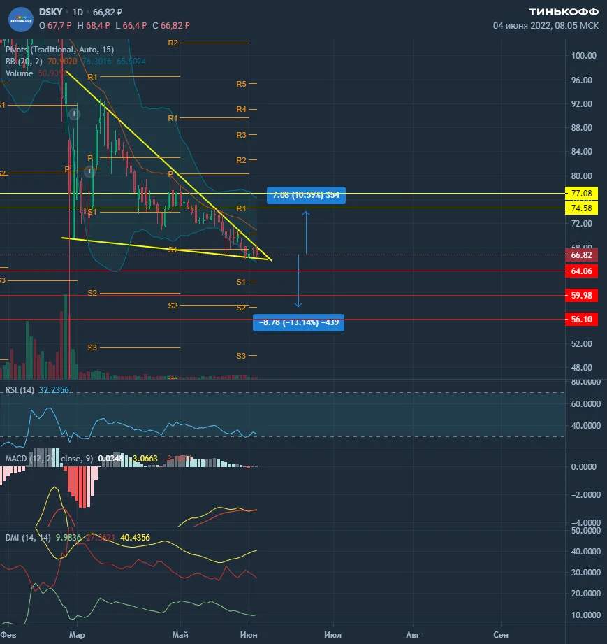This screenshot has height=644, width=607.
Task: Open the 1D timeframe label
Action: [78, 13]
